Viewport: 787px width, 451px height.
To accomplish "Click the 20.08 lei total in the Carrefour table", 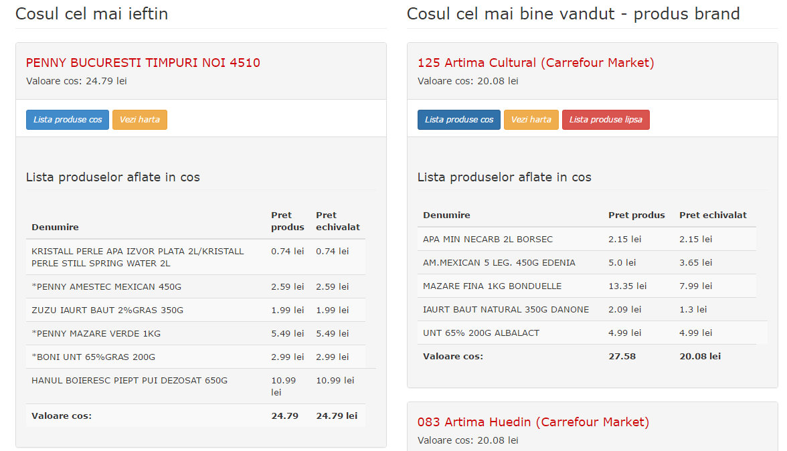I will click(700, 357).
